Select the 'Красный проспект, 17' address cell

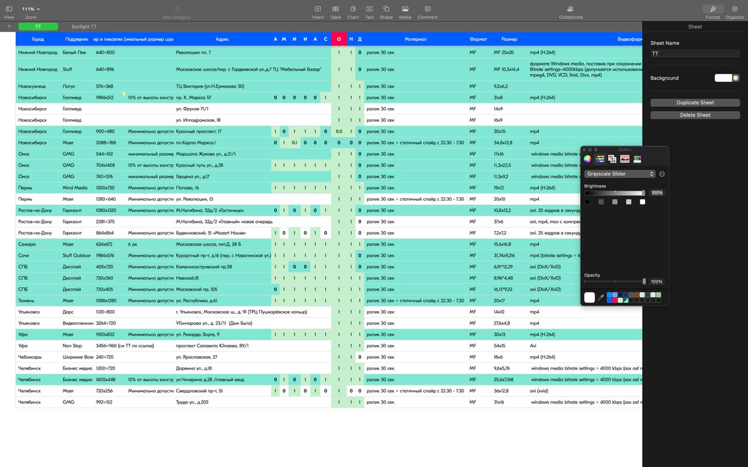point(222,131)
